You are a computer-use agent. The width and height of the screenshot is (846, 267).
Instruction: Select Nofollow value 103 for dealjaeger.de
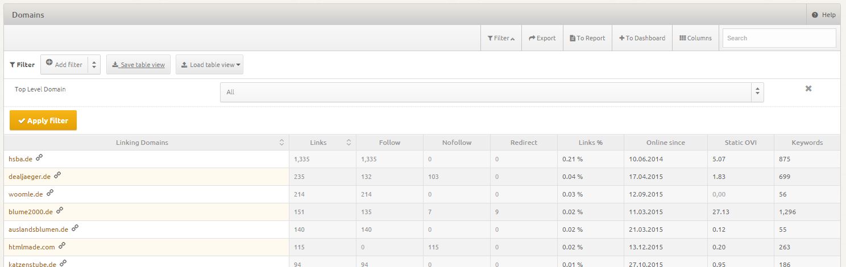click(433, 177)
